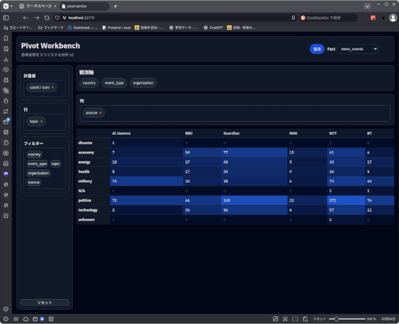Open the Fact news_events dropdown
Viewport: 399px width, 324px height.
(357, 49)
